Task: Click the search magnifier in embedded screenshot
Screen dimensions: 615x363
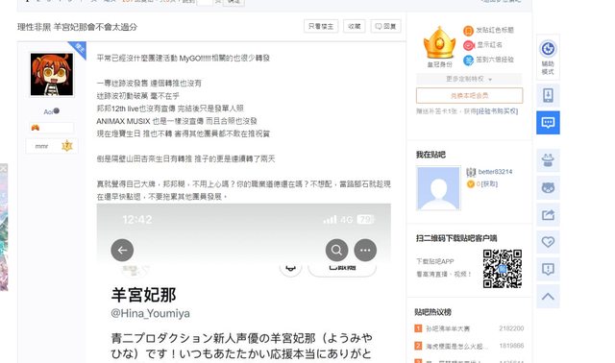Action: click(336, 250)
